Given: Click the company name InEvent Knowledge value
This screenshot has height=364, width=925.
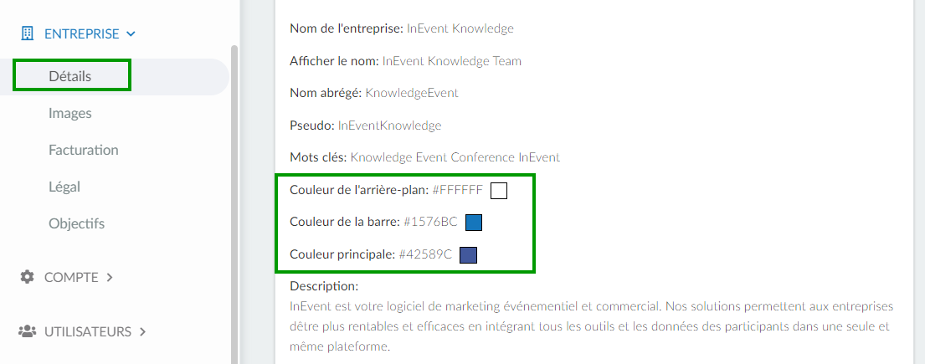Looking at the screenshot, I should pos(460,28).
